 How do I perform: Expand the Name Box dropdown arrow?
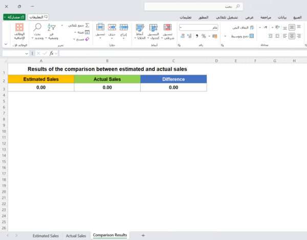(27, 53)
